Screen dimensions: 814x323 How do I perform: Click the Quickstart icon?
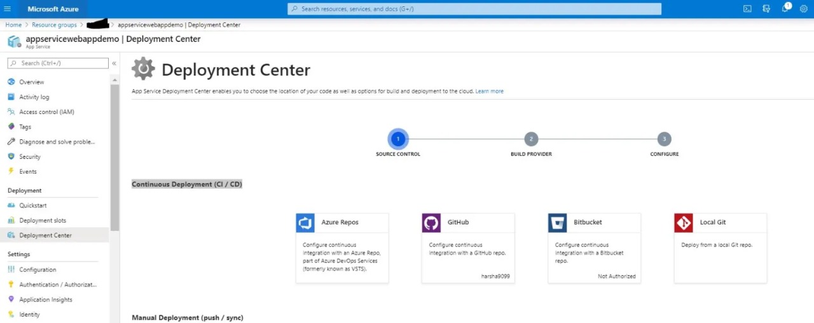point(11,205)
